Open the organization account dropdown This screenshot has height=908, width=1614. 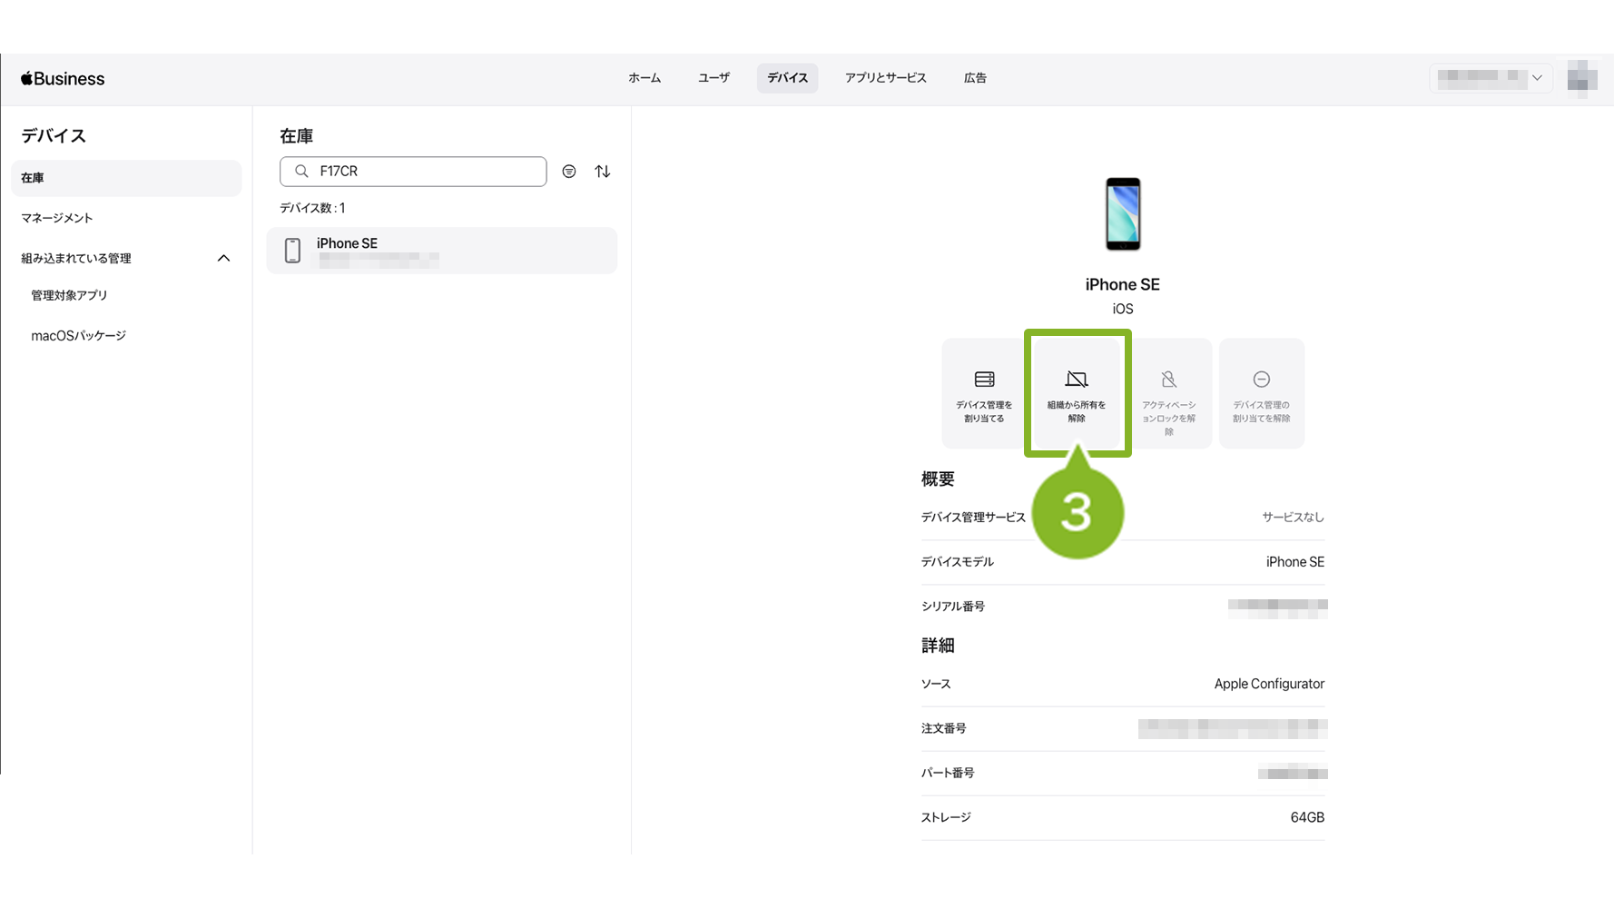(1490, 78)
